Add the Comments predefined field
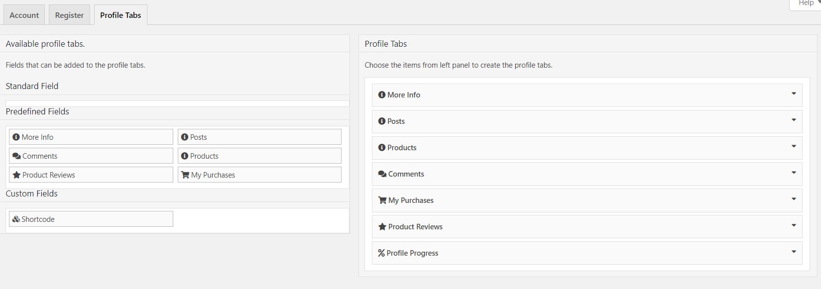This screenshot has height=289, width=821. point(91,156)
